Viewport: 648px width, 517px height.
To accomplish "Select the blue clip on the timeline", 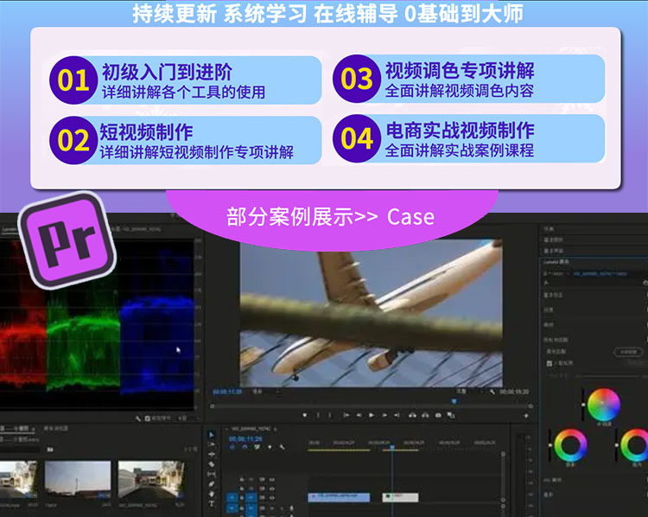I will click(x=339, y=497).
